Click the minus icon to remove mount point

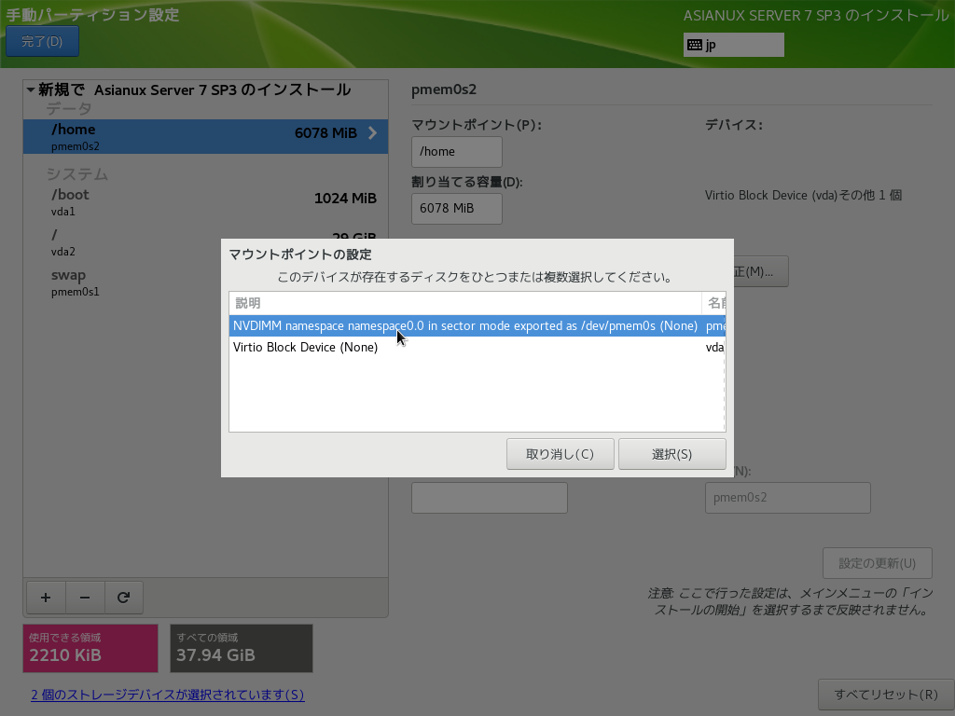[x=85, y=598]
